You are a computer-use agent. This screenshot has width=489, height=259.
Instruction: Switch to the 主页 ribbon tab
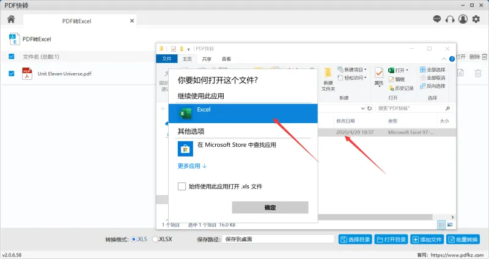[x=187, y=59]
